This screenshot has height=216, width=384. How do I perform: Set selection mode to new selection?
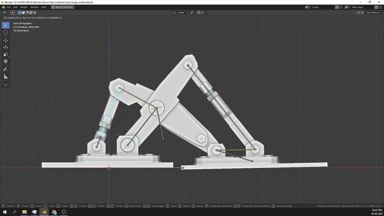(20, 13)
